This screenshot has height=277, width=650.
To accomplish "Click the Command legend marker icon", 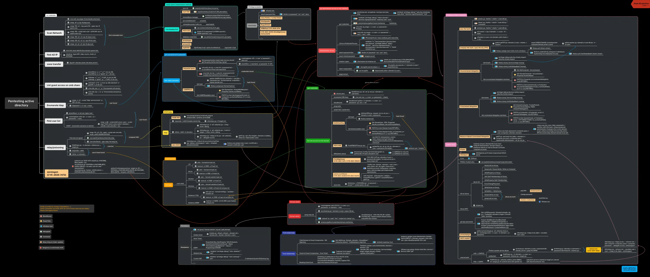I will click(41, 237).
